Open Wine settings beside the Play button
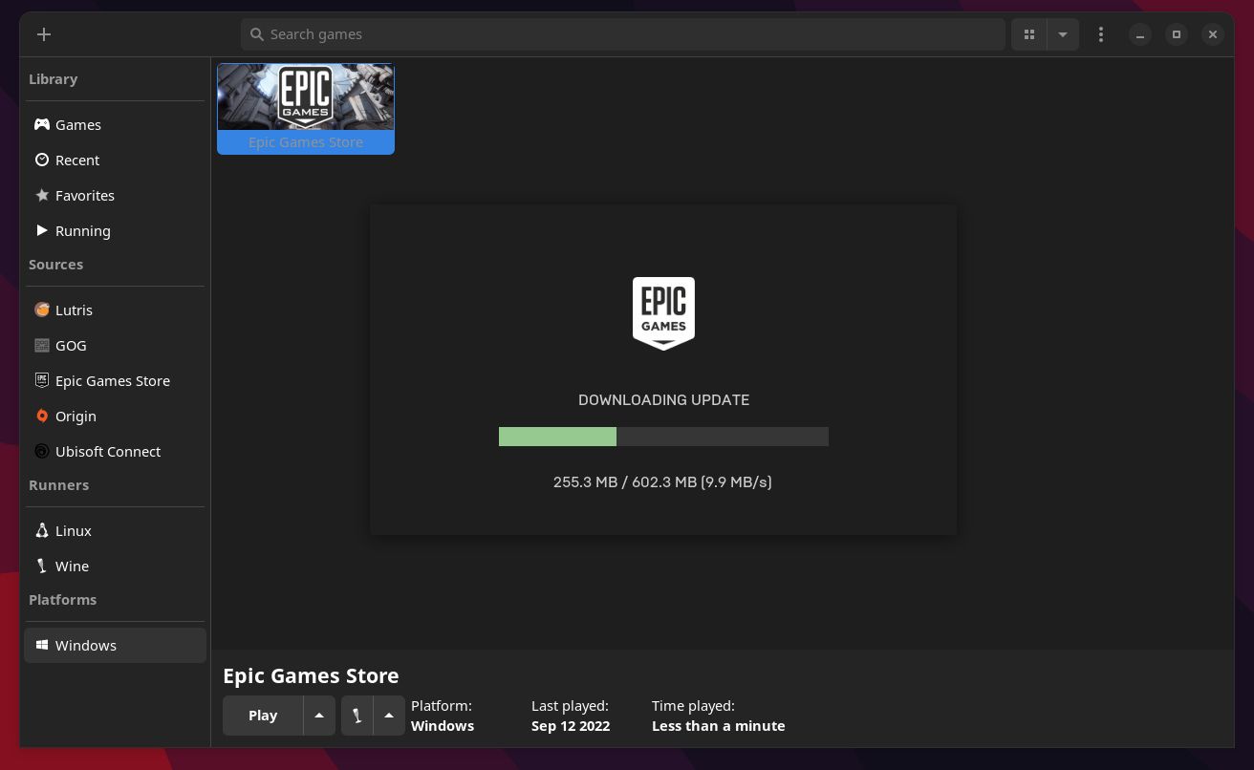Viewport: 1254px width, 770px height. pyautogui.click(x=357, y=715)
